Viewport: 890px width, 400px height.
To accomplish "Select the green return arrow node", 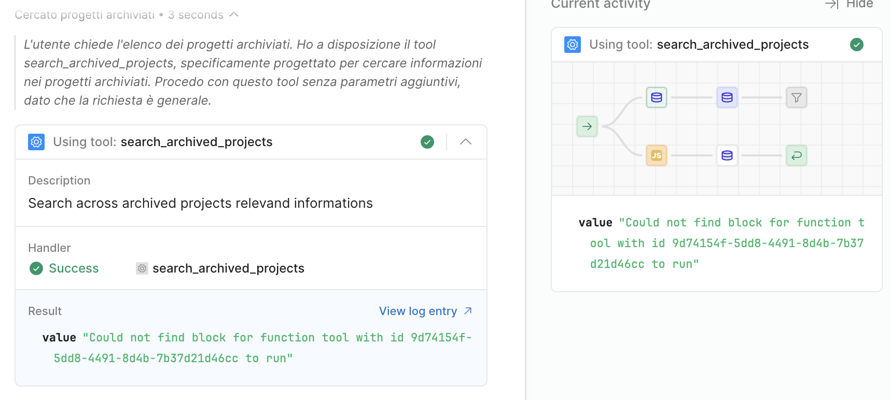I will click(x=796, y=155).
